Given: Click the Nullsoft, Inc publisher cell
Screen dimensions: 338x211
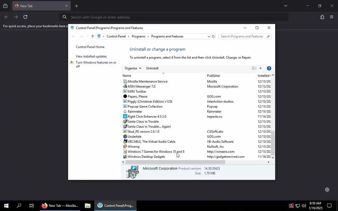Looking at the screenshot, I should coord(215,147).
